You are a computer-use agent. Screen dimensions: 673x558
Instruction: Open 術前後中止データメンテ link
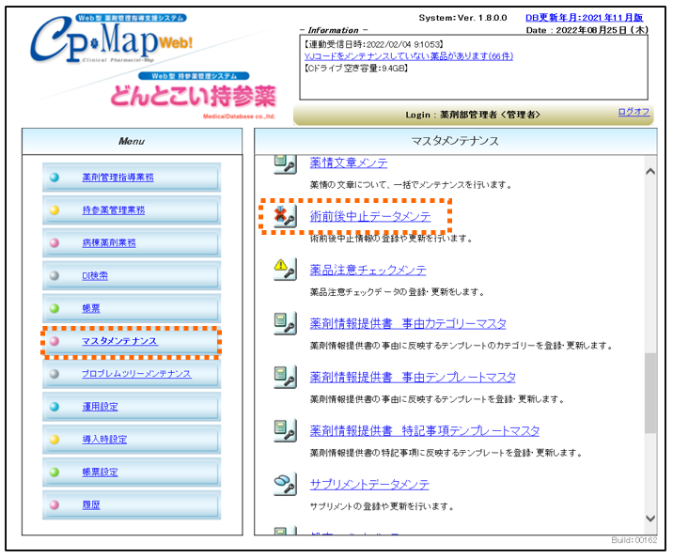point(370,216)
